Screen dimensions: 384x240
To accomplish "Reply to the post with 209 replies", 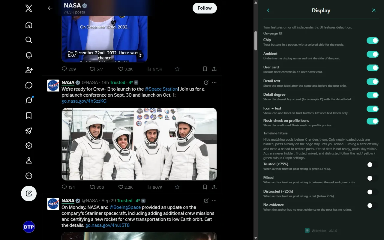I will point(68,69).
